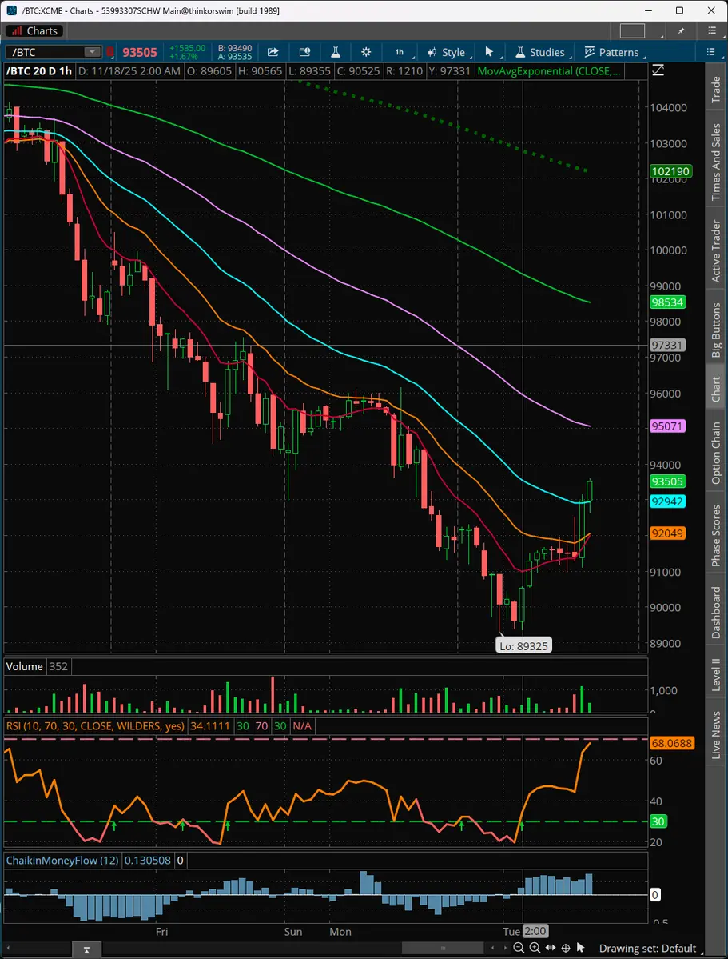Click the red symbol link indicator

pos(110,53)
